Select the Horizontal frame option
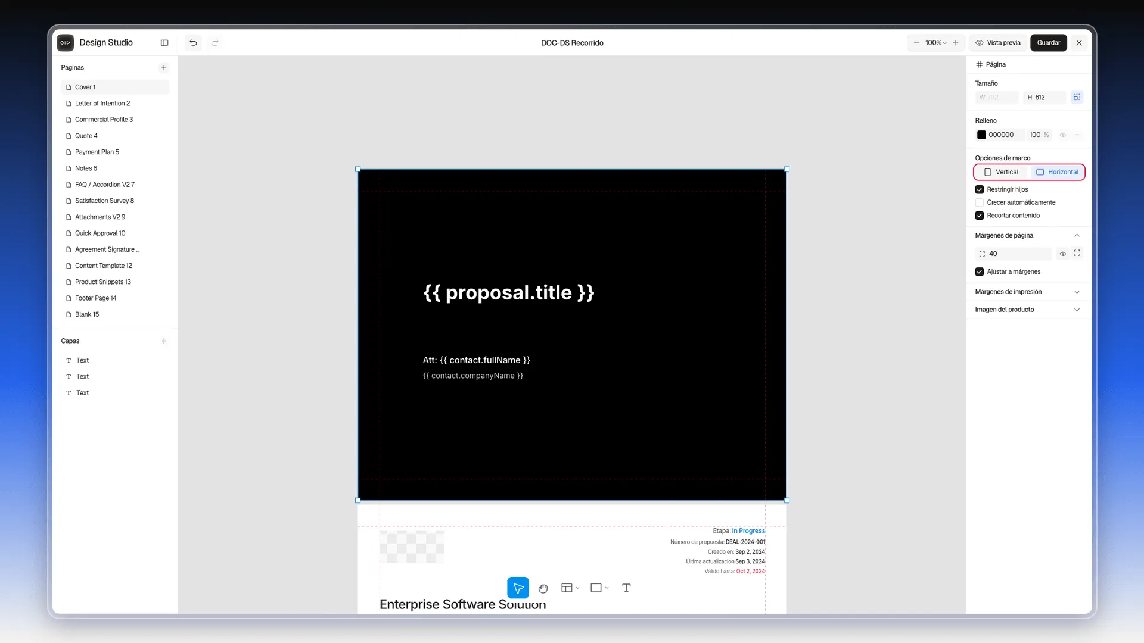 (1057, 172)
